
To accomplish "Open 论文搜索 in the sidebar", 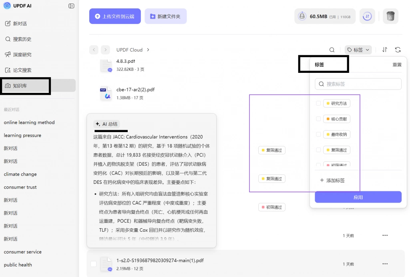I will point(18,70).
